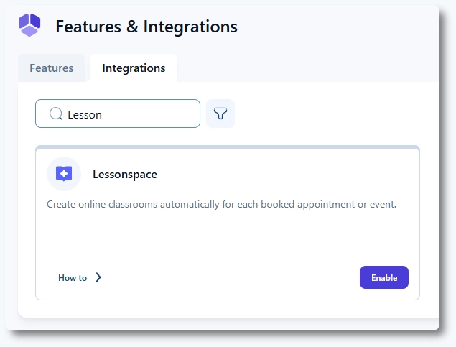Click the Lessonspace integration logo icon
Viewport: 456px width, 347px height.
[64, 174]
